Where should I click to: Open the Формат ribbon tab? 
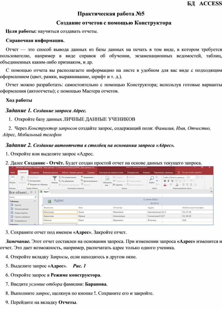pyautogui.click(x=146, y=172)
